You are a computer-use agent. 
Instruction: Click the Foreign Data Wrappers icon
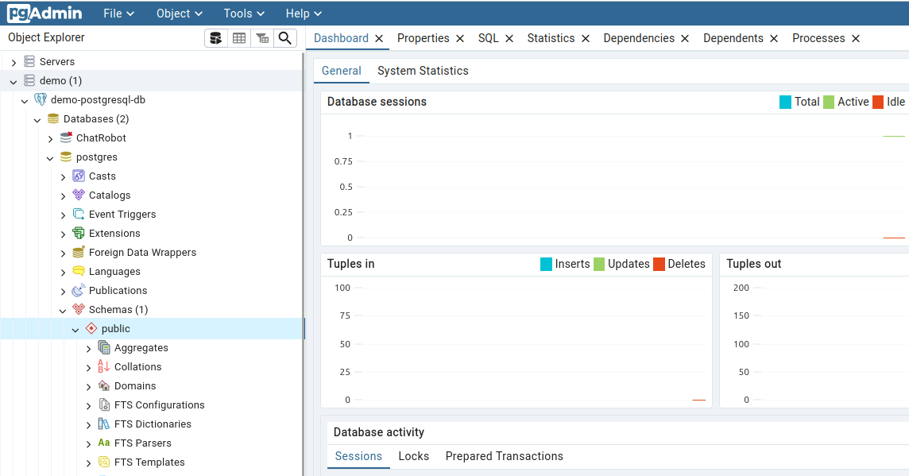click(79, 253)
